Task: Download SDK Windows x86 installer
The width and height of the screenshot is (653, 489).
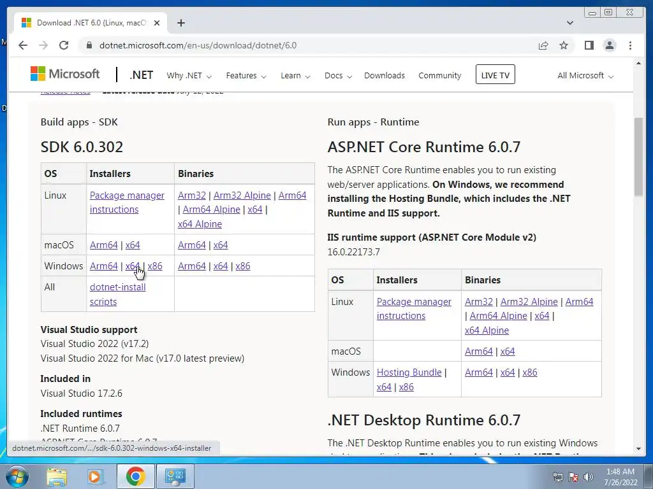Action: 155,266
